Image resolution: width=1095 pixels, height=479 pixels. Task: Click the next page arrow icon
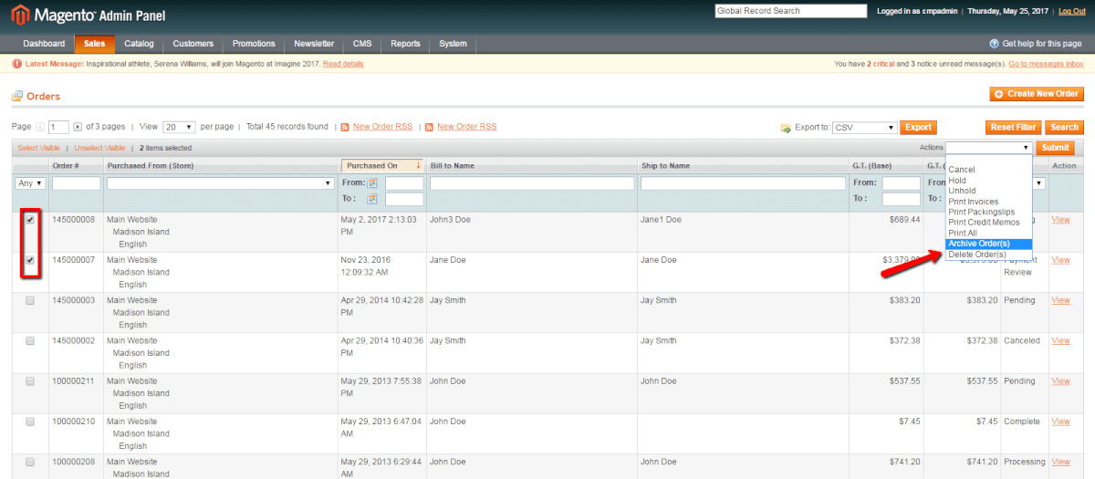pos(77,127)
